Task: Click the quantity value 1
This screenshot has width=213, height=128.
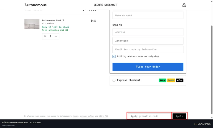Action: pyautogui.click(x=50, y=36)
